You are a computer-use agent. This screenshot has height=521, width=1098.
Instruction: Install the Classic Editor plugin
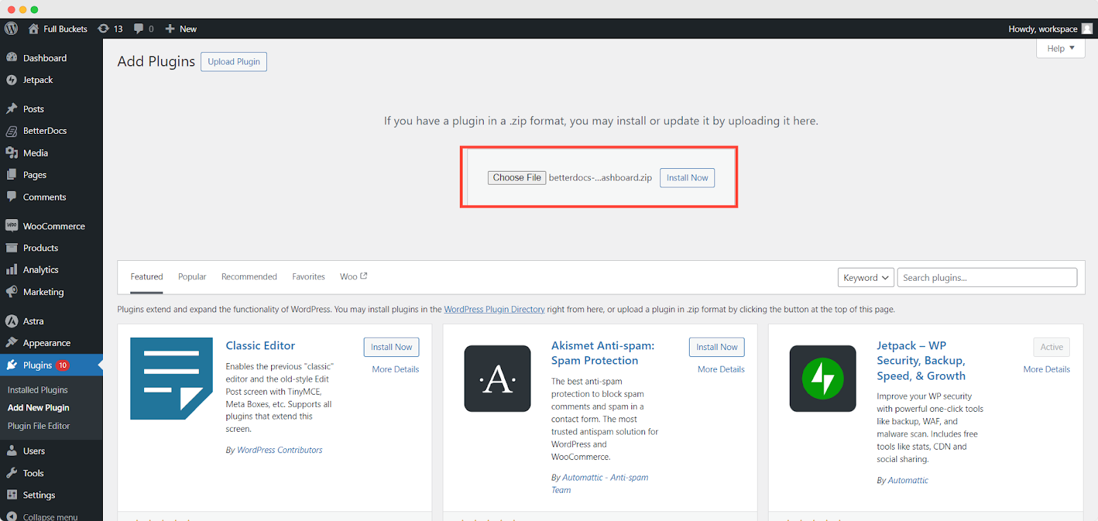[x=391, y=347]
